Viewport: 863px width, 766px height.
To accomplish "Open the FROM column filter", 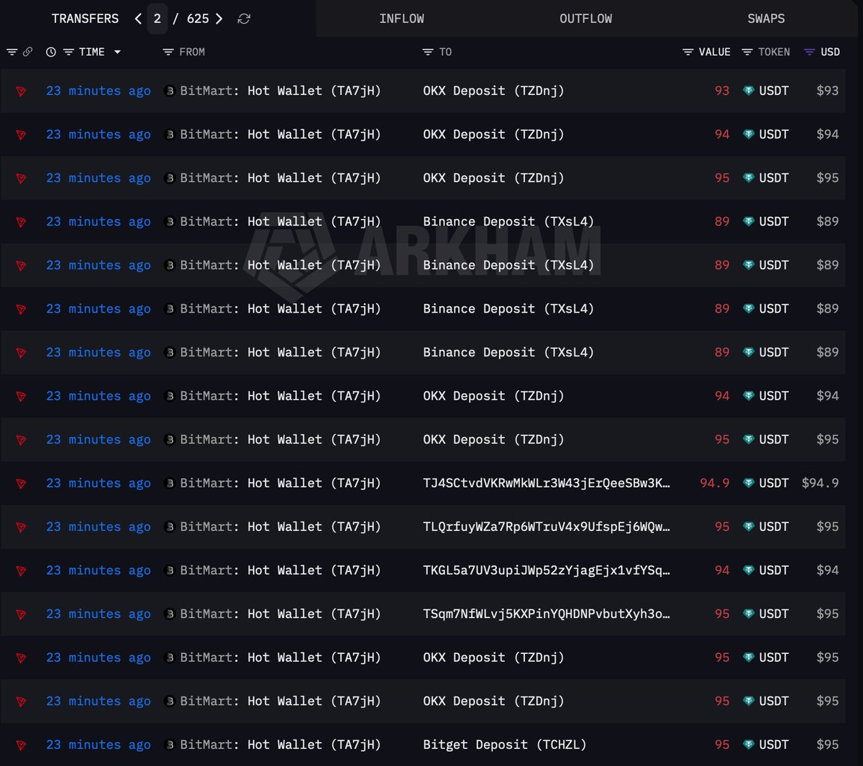I will (x=168, y=52).
